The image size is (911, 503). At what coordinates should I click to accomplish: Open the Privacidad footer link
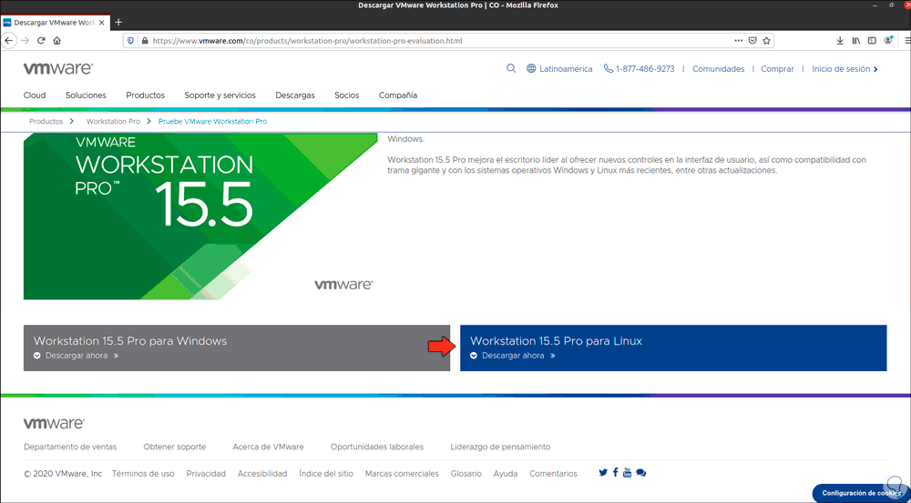pyautogui.click(x=206, y=473)
